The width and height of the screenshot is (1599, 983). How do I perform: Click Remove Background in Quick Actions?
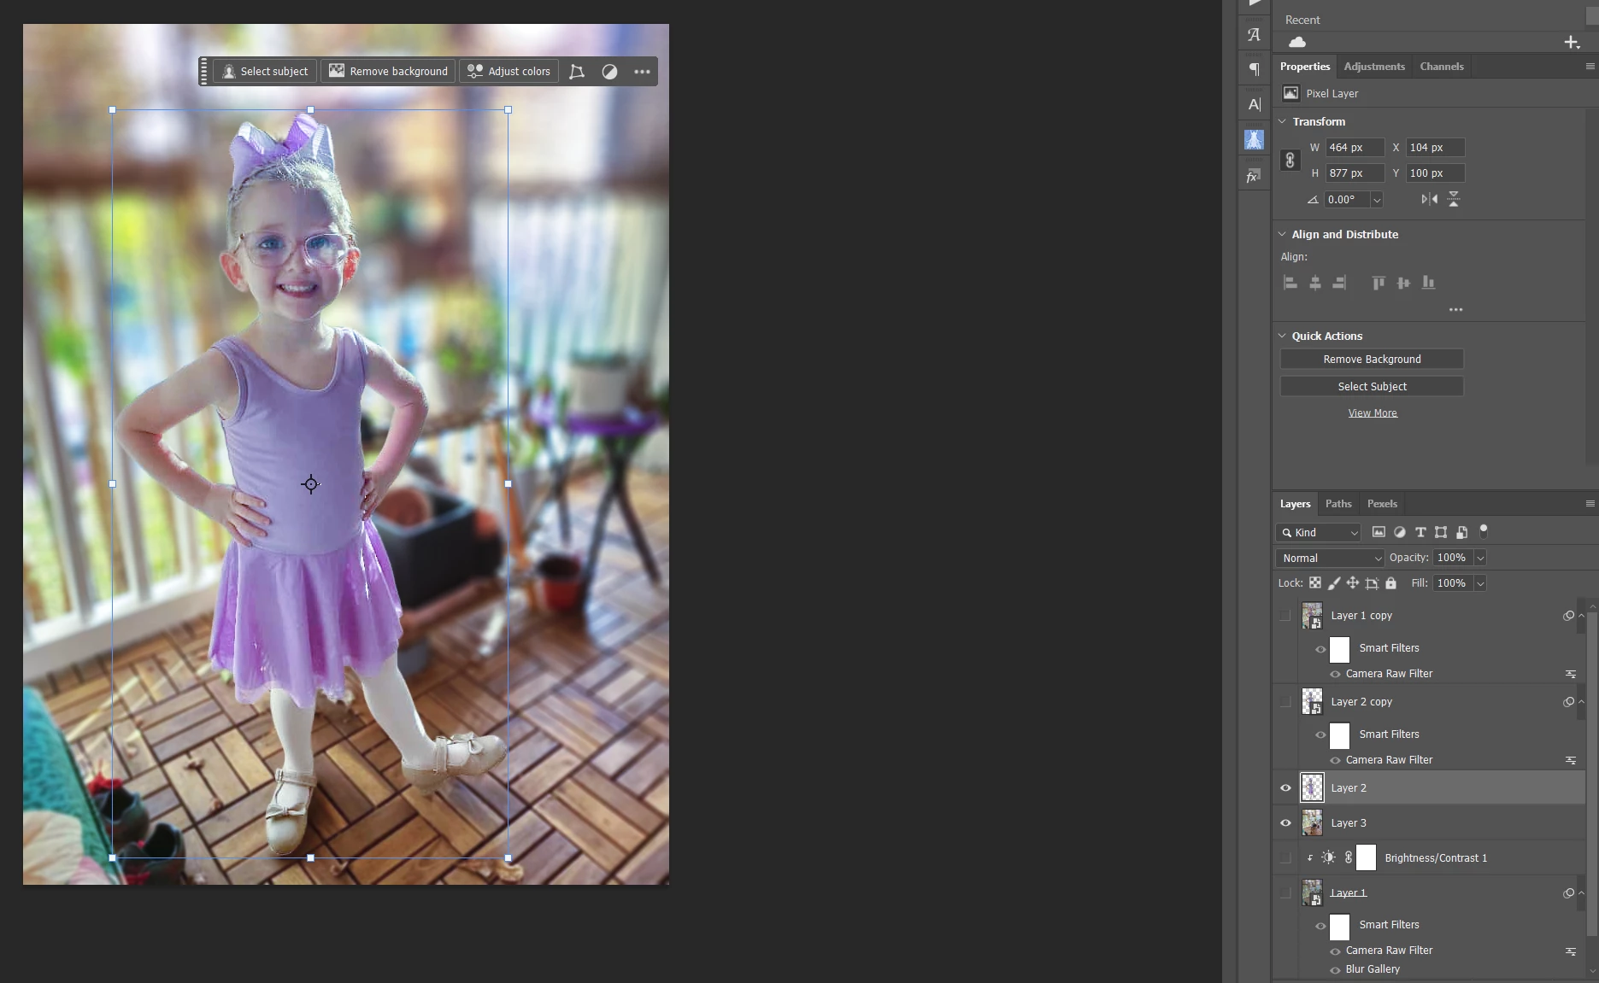1372,360
